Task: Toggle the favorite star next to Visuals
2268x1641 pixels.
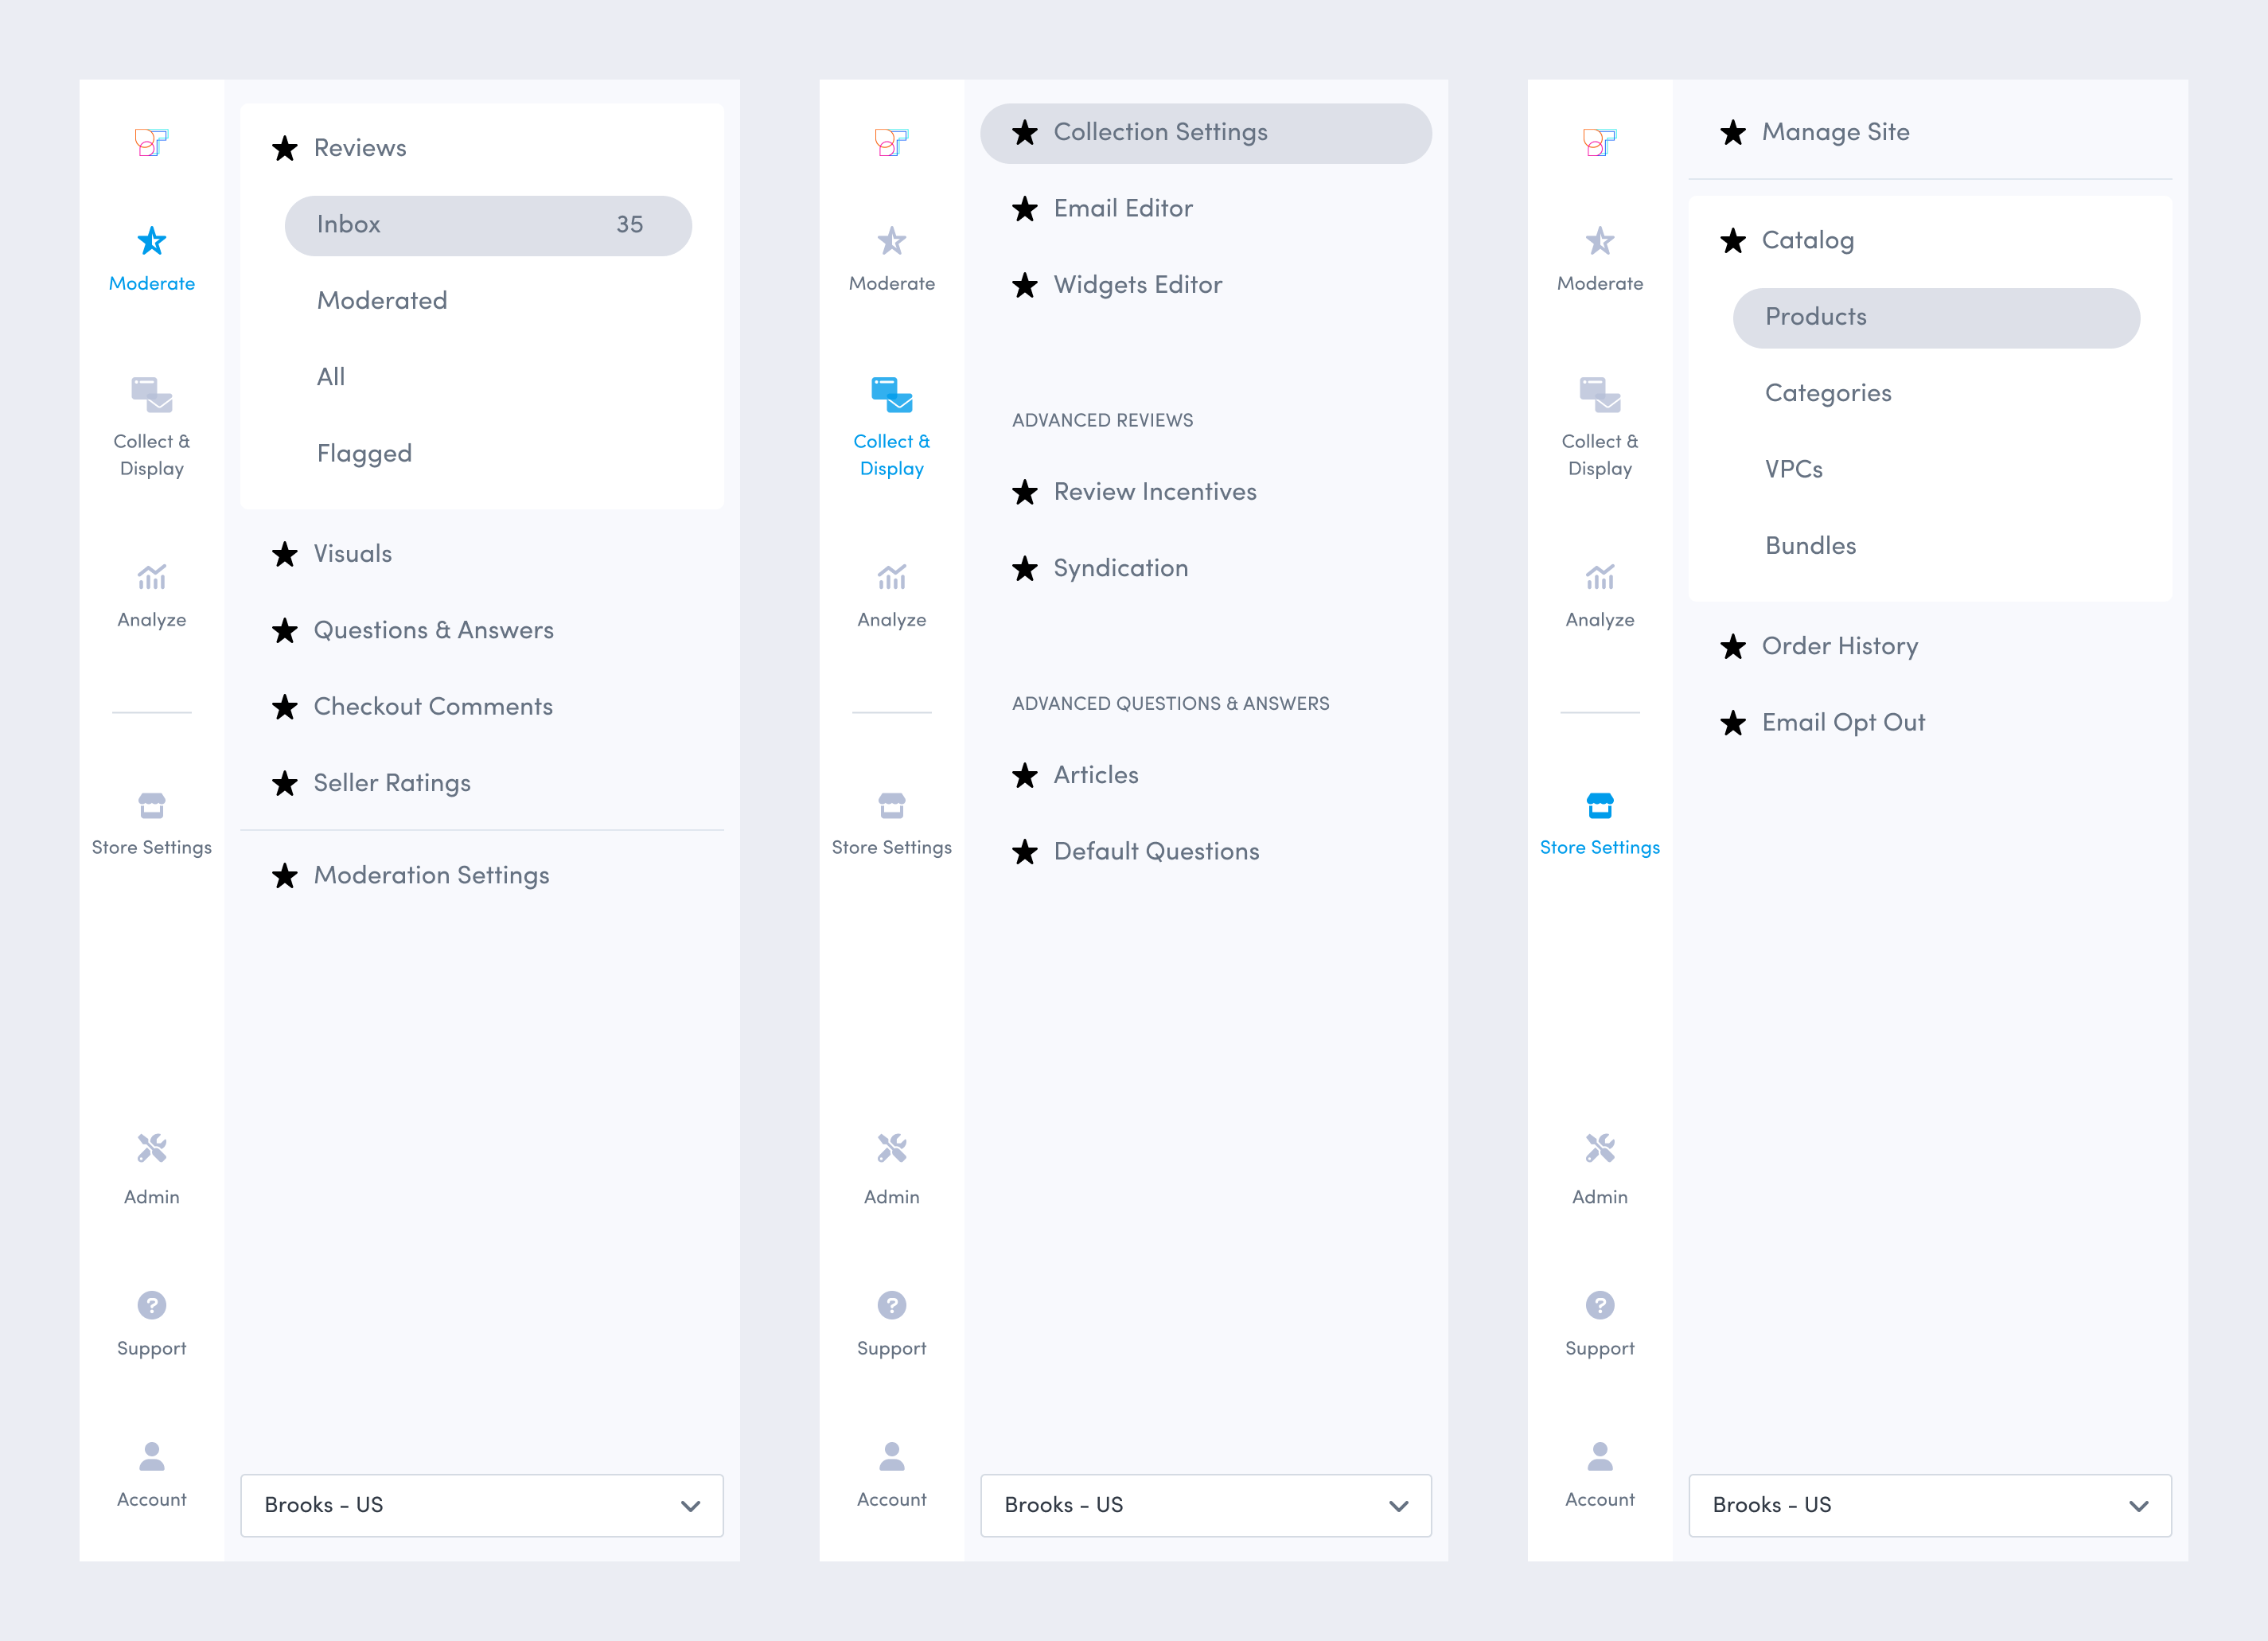Action: click(285, 554)
